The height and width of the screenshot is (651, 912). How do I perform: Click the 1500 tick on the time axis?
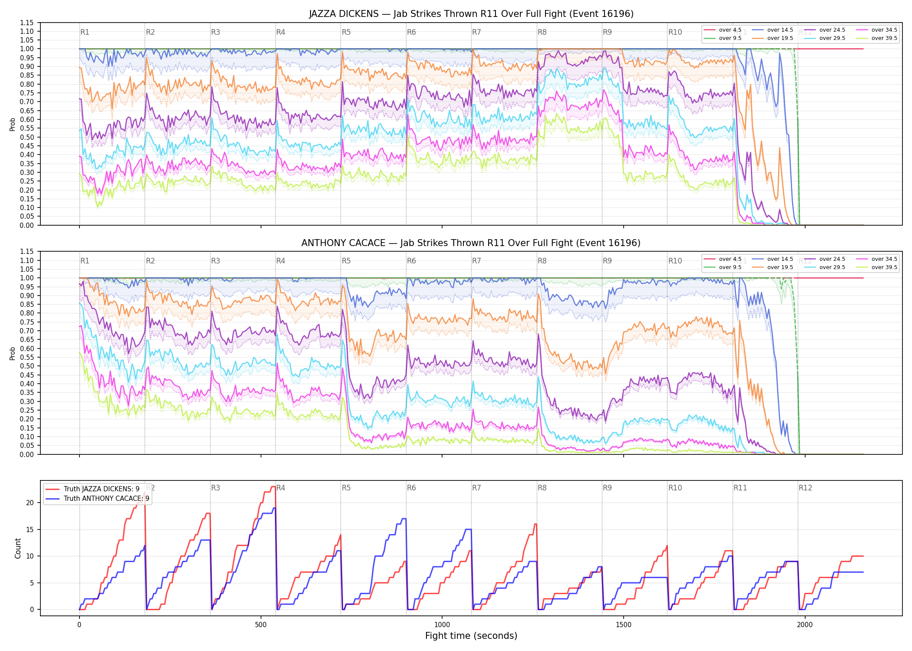624,625
